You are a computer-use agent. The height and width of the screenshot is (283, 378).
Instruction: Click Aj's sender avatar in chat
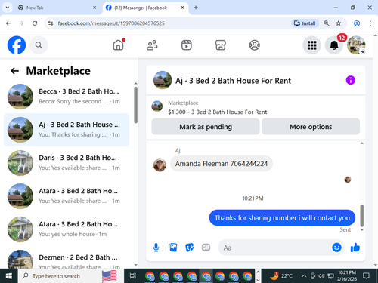pos(160,165)
